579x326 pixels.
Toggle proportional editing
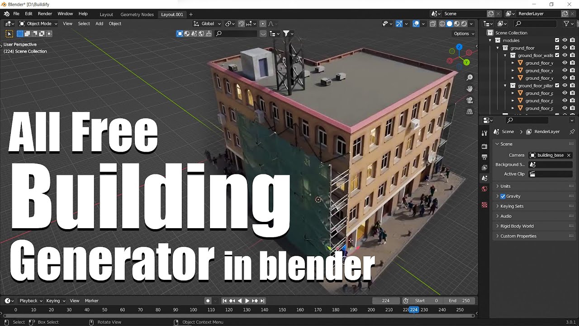pos(263,24)
